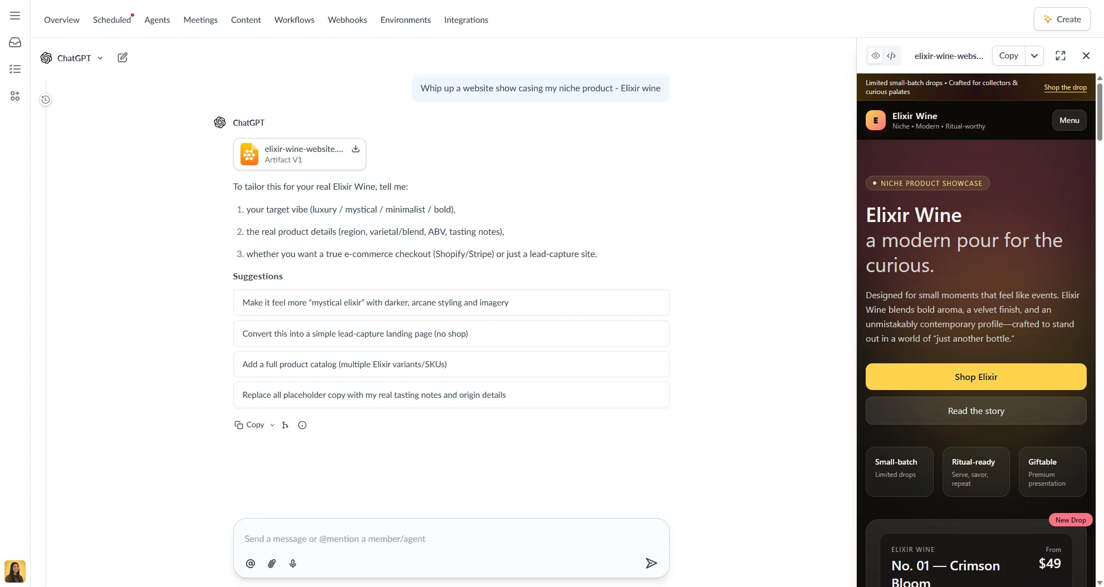
Task: Open chat history clock icon
Action: (46, 100)
